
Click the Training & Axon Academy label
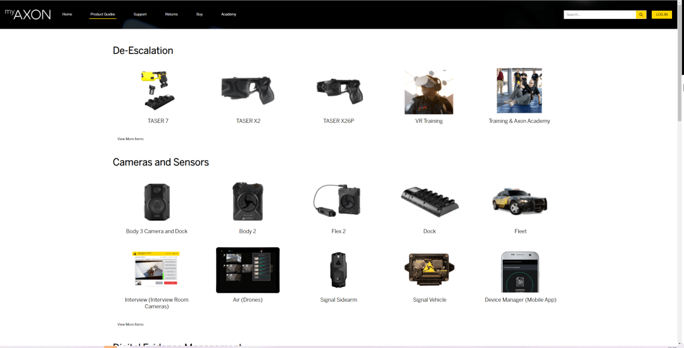tap(519, 121)
